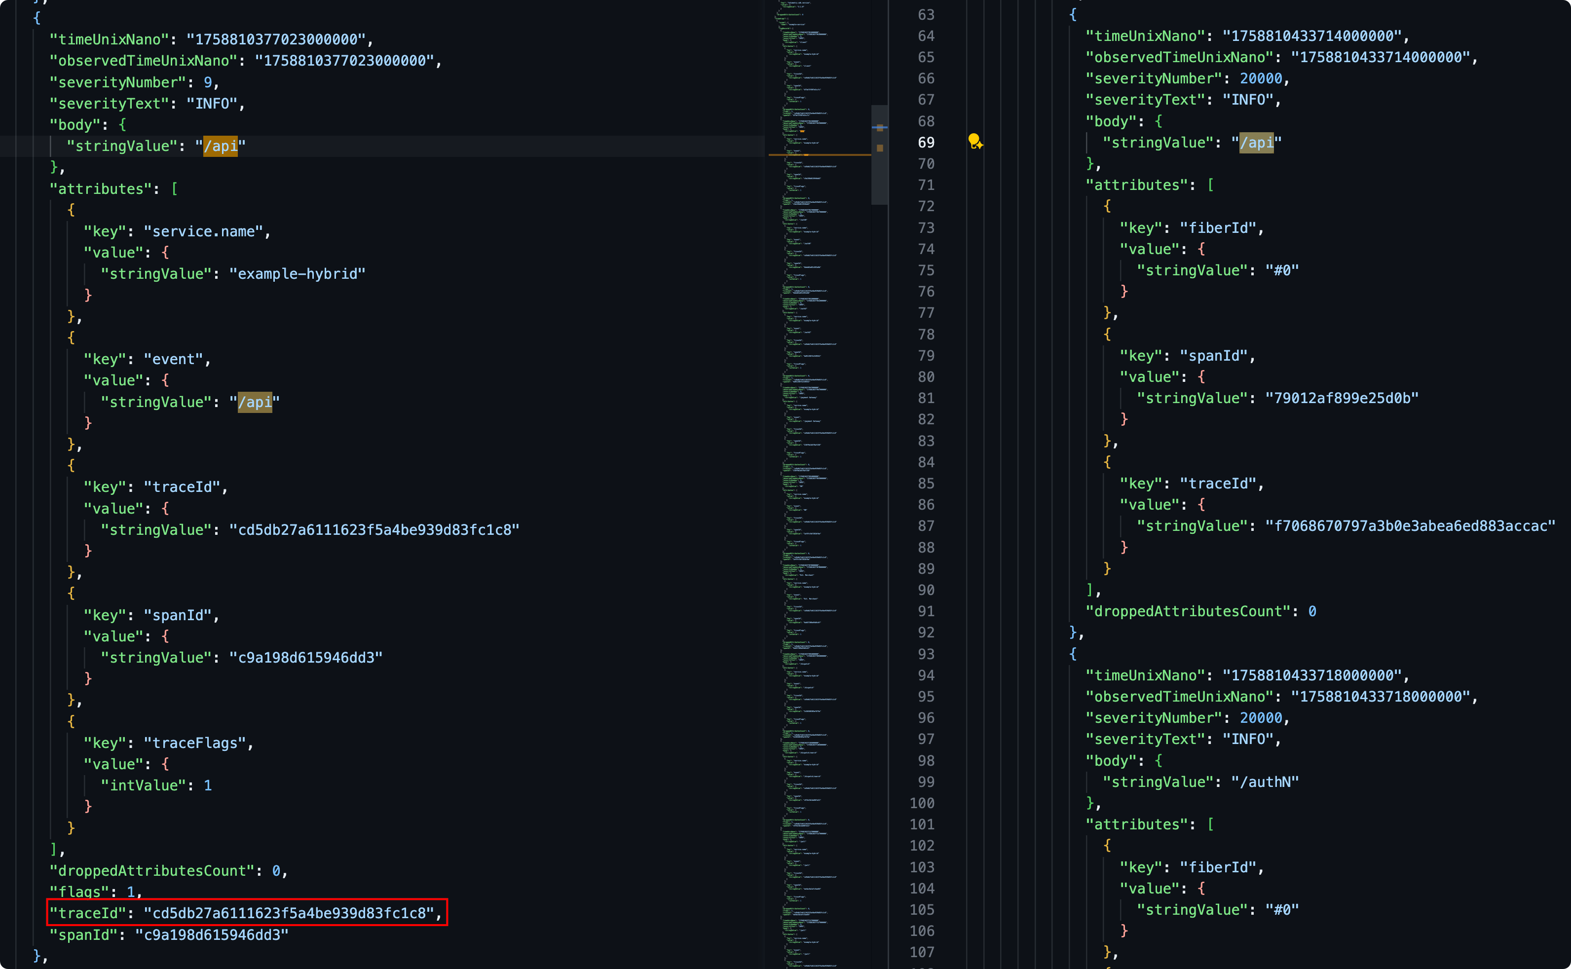Screen dimensions: 1571x969
Task: Click the "/authN" string on line 99
Action: click(x=1265, y=782)
